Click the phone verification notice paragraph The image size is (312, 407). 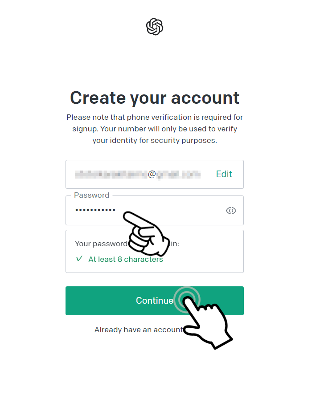155,129
